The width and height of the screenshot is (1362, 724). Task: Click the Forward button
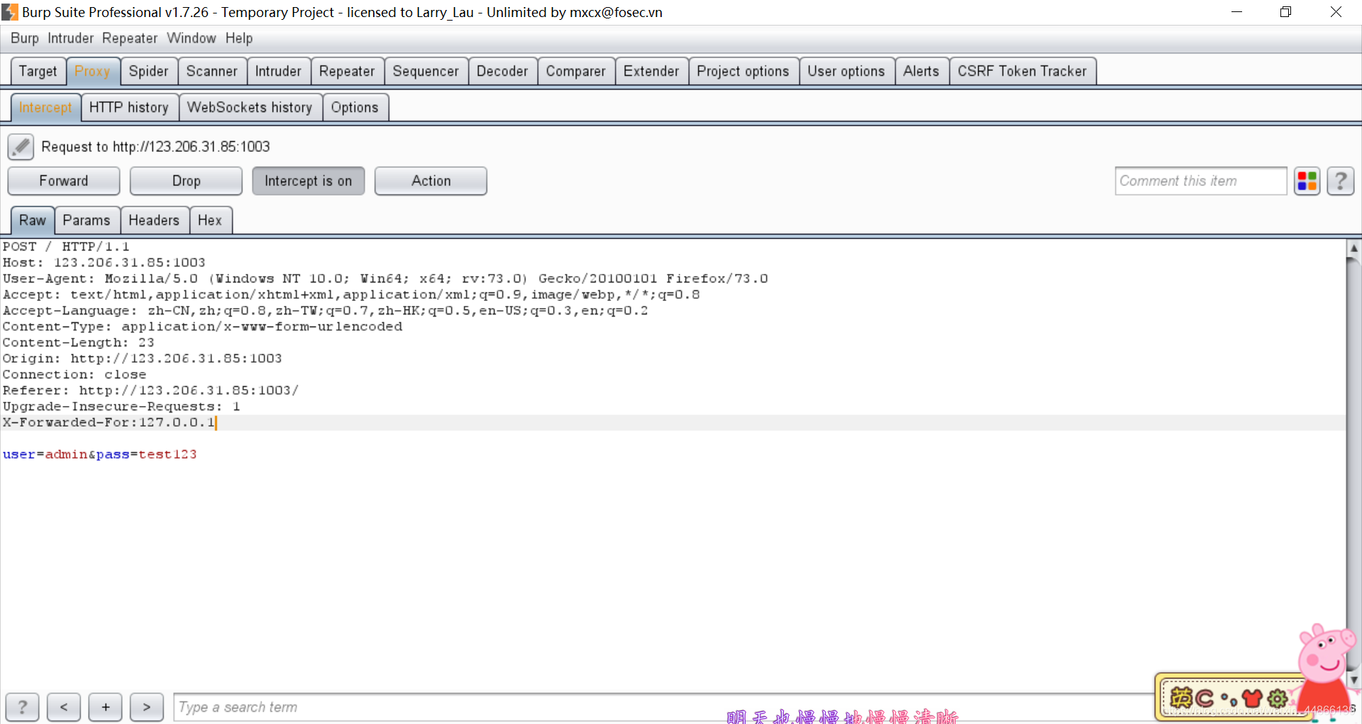(x=64, y=181)
